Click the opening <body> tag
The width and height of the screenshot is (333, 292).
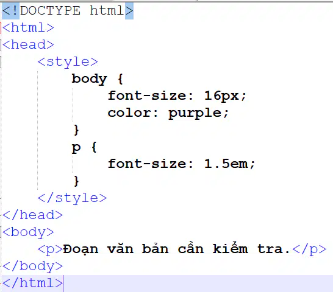28,232
